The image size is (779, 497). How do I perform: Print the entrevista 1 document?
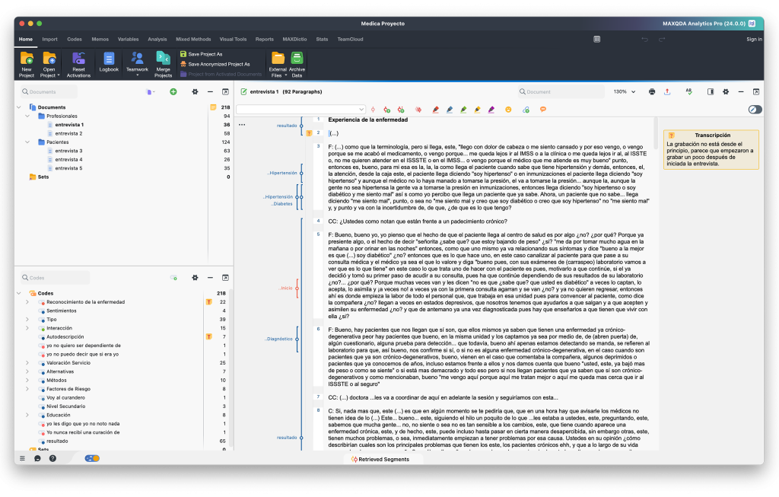[652, 91]
